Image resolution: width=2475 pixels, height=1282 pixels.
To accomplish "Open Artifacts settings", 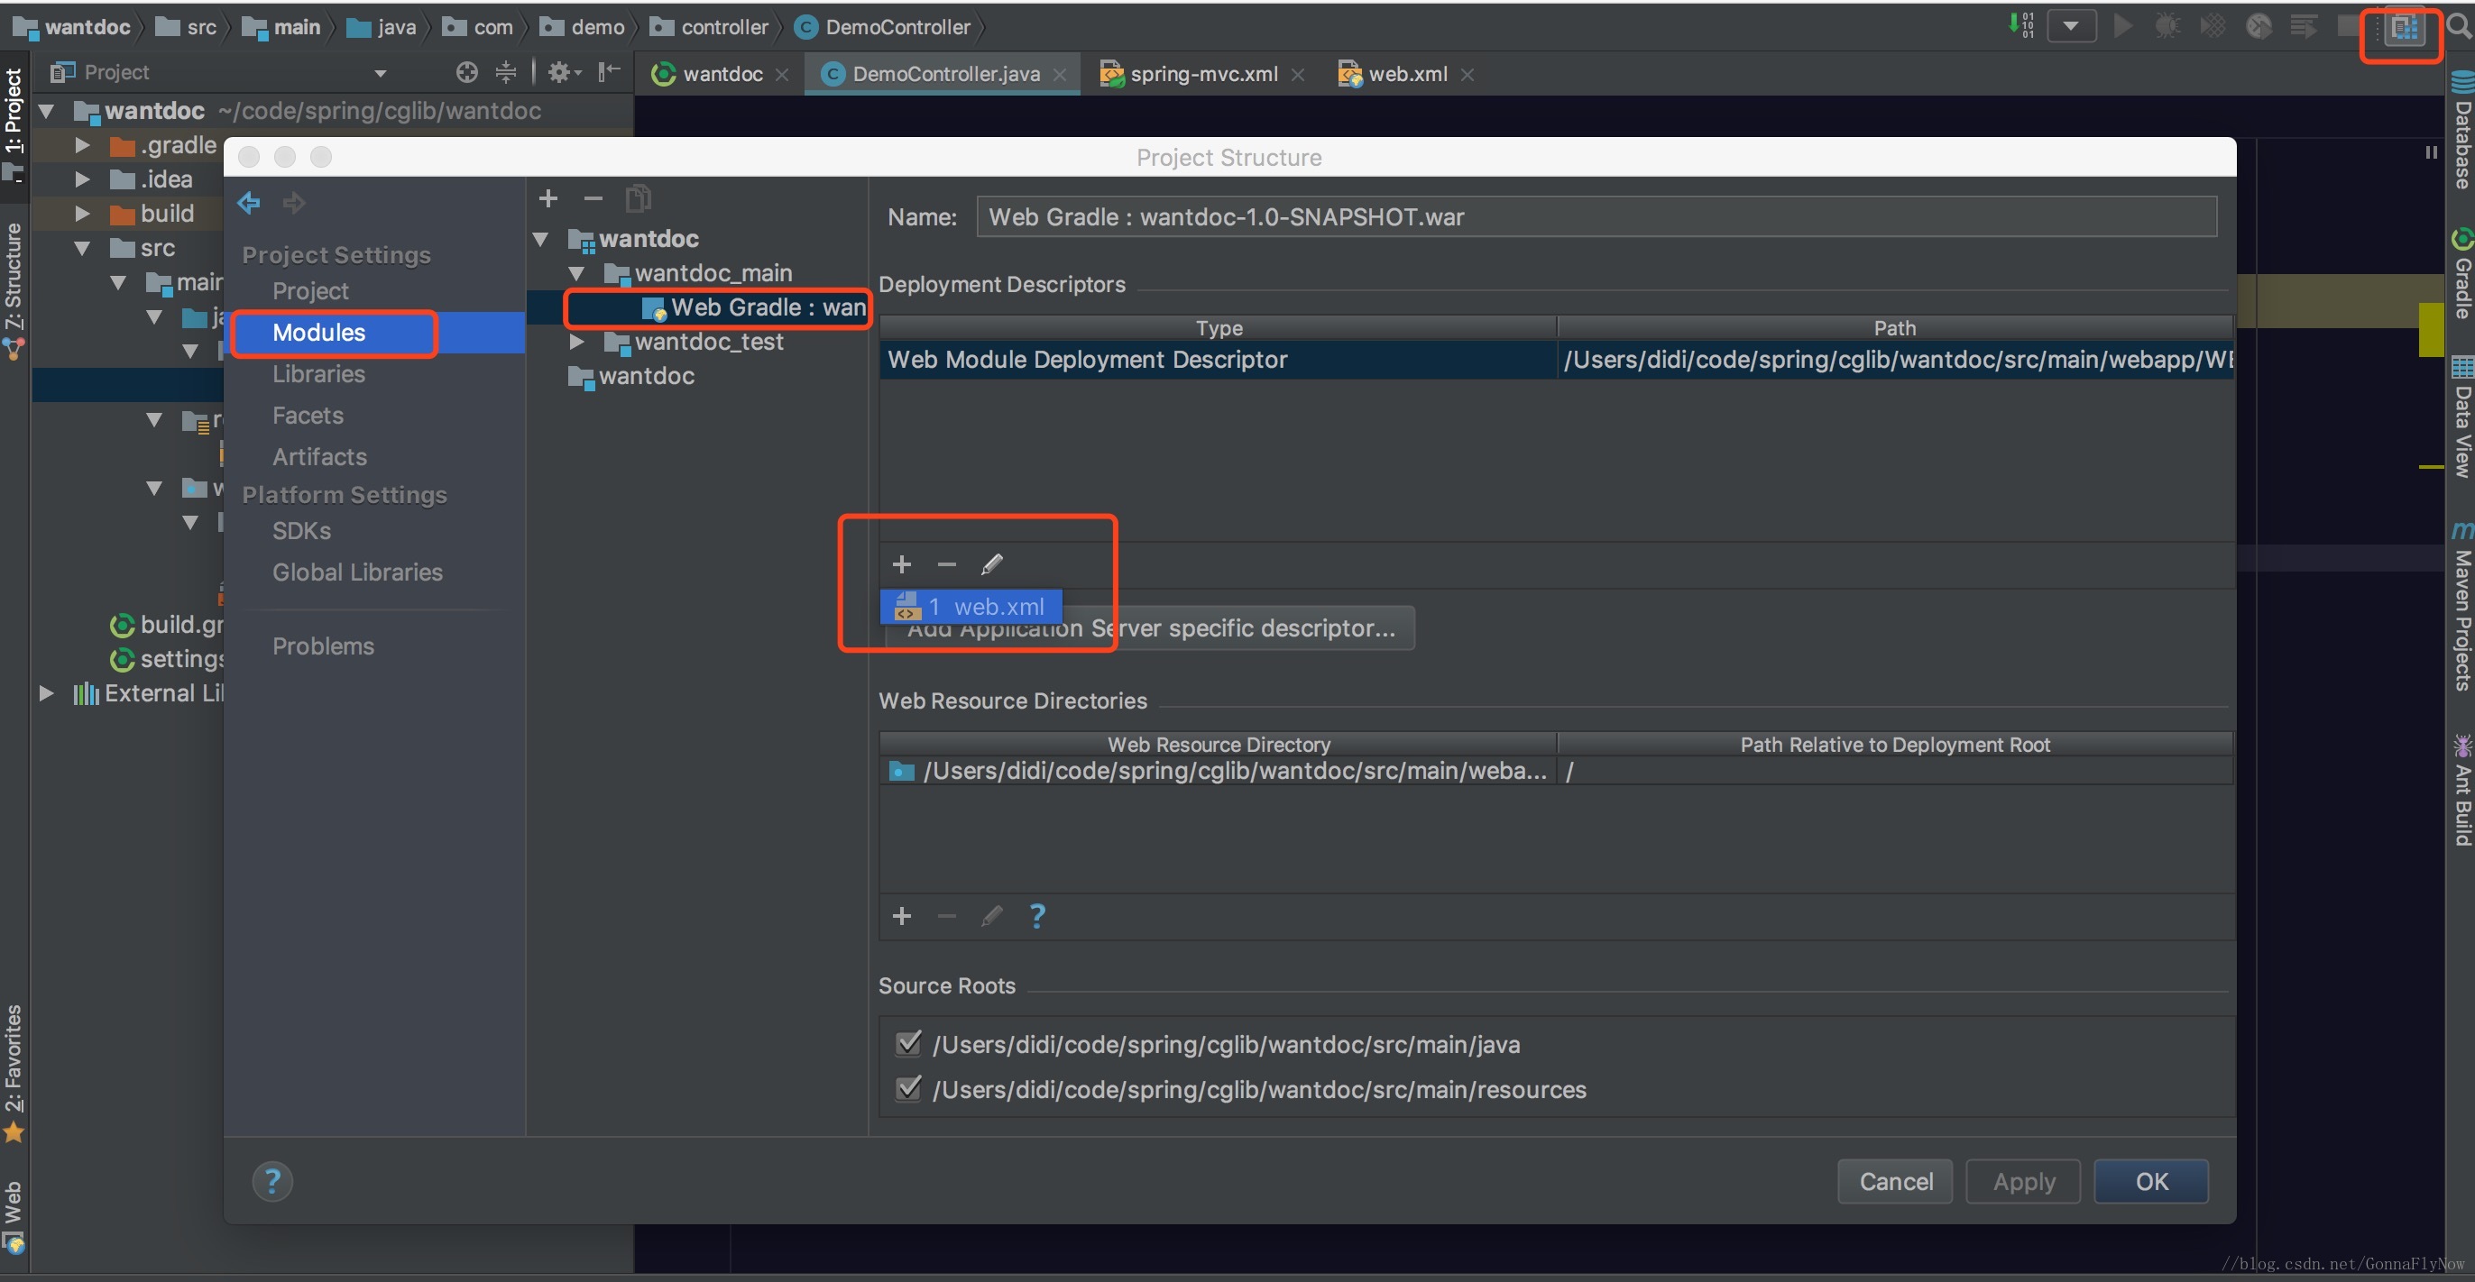I will (319, 457).
